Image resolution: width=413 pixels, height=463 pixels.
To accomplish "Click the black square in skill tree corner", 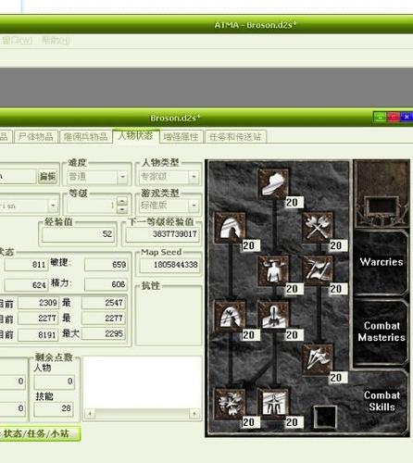I will 325,418.
